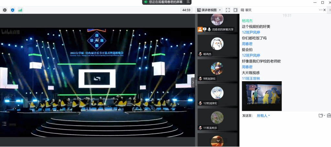This screenshot has height=147, width=331.
Task: Maximize the meeting window
Action: [x=323, y=2]
